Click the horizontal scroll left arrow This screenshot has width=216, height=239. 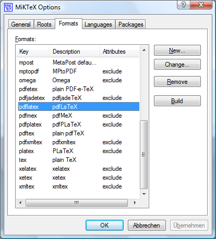[x=20, y=203]
